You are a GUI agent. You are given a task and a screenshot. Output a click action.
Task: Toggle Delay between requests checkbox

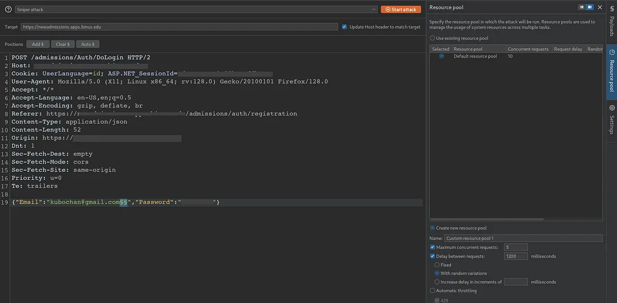[432, 256]
